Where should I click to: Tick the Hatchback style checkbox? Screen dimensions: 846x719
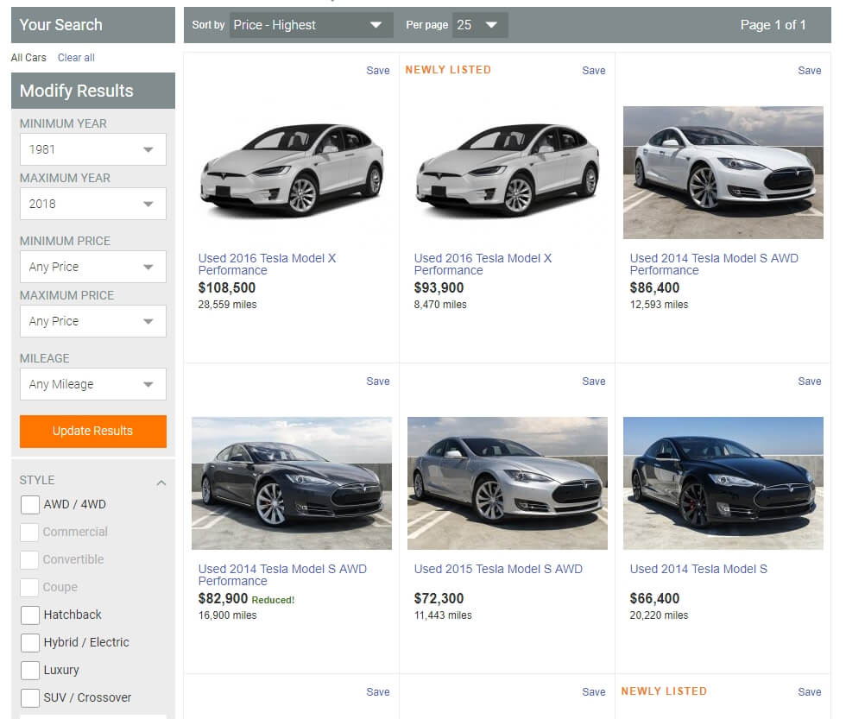29,615
